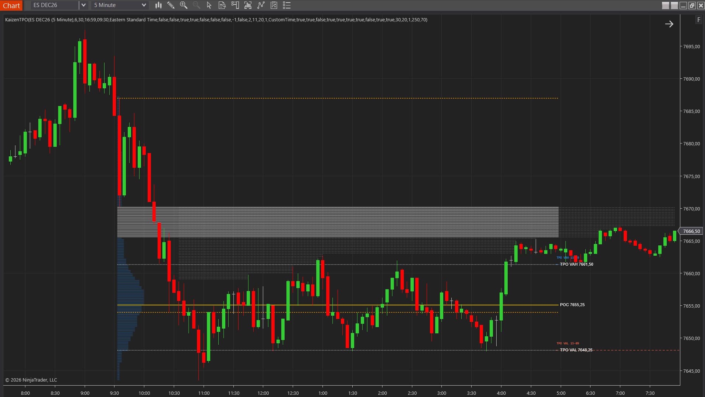705x397 pixels.
Task: Click the TPO VAL 7648,25 label
Action: pyautogui.click(x=576, y=350)
